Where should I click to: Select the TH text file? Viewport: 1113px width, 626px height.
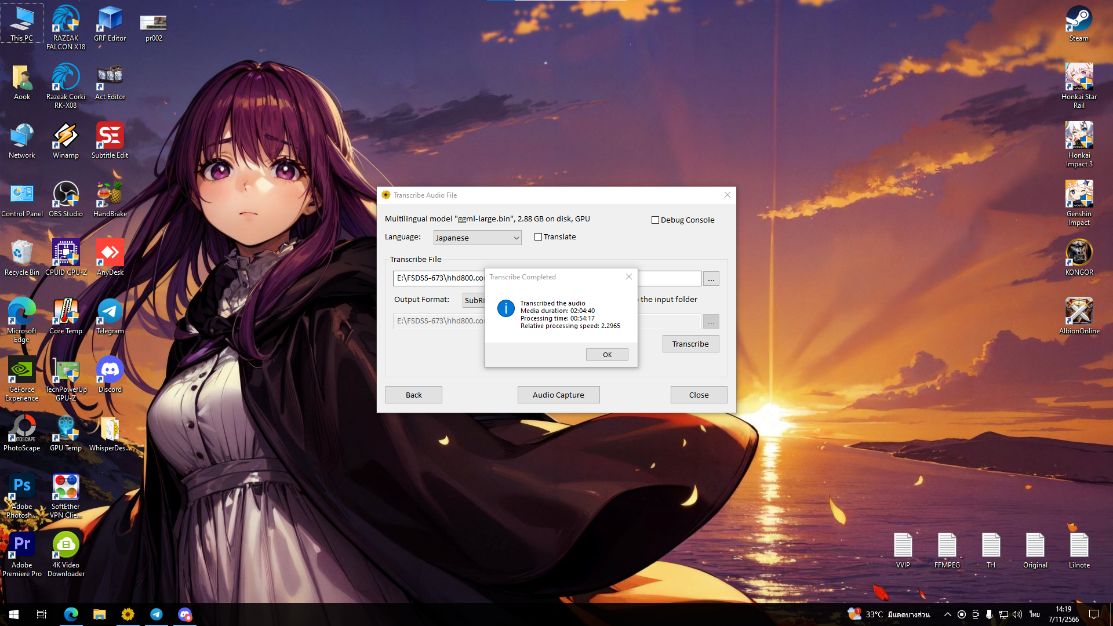(x=991, y=551)
